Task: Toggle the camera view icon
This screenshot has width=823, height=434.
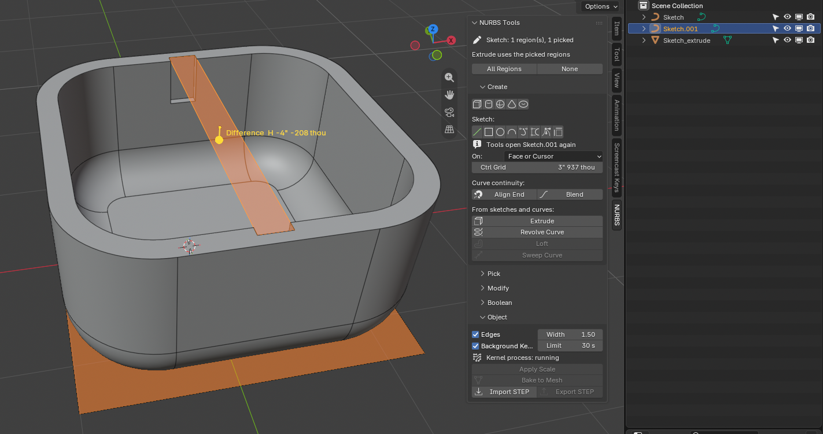Action: tap(449, 112)
